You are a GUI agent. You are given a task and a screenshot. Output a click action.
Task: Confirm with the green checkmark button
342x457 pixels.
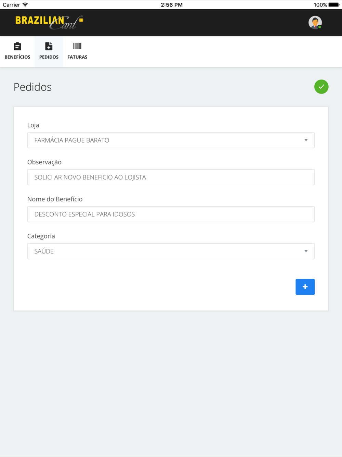(321, 87)
